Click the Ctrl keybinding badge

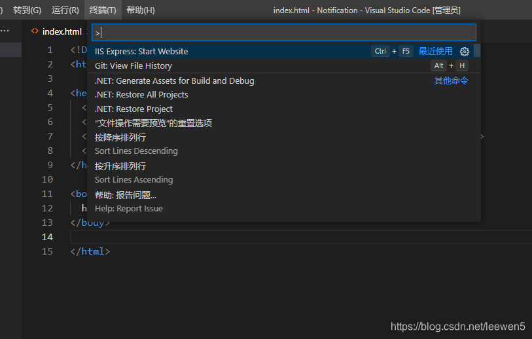(380, 51)
